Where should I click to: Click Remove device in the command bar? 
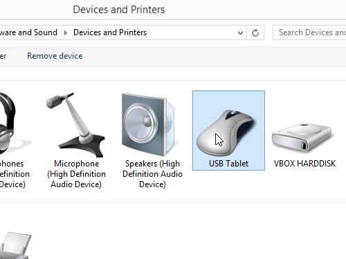point(55,56)
